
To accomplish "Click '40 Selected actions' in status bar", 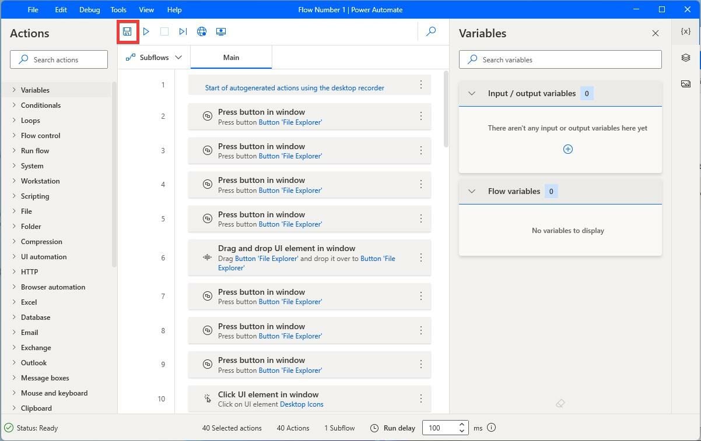I will 232,428.
